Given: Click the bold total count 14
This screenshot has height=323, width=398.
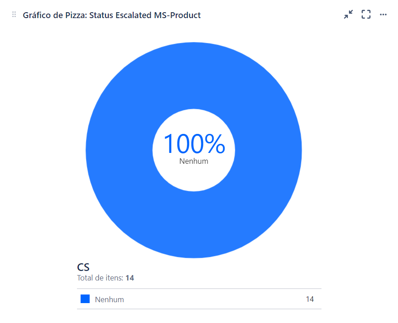Looking at the screenshot, I should [129, 278].
